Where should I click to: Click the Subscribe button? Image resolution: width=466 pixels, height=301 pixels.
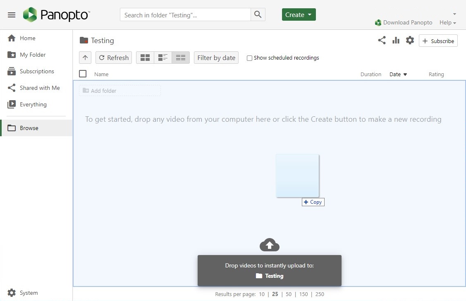coord(438,41)
